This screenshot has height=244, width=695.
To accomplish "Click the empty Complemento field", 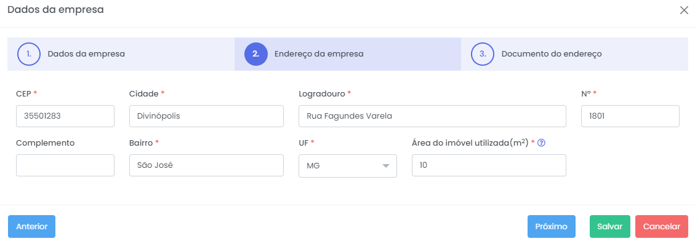I will click(65, 165).
